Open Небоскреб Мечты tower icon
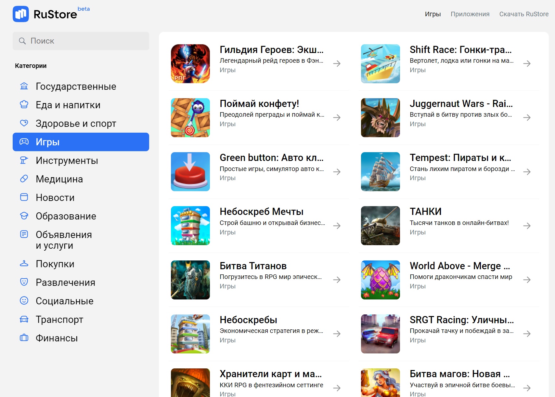 190,226
